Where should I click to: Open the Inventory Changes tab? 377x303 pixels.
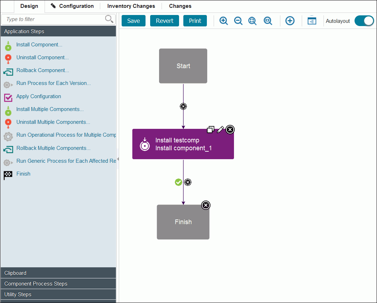(x=131, y=6)
